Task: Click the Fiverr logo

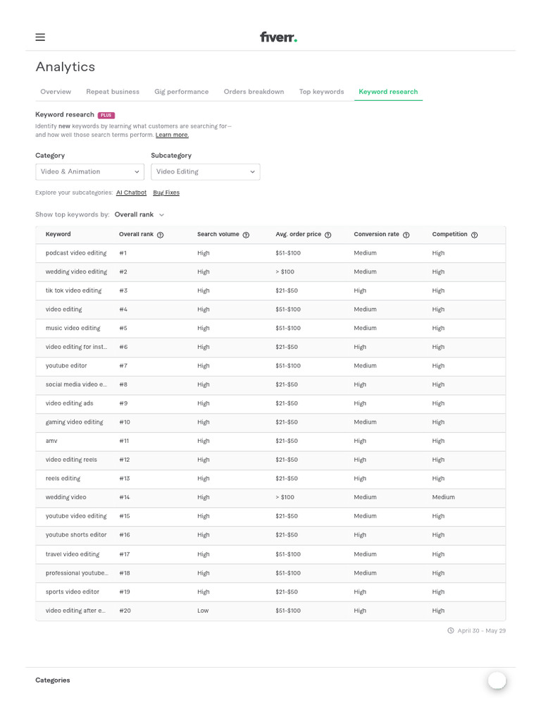Action: click(278, 37)
